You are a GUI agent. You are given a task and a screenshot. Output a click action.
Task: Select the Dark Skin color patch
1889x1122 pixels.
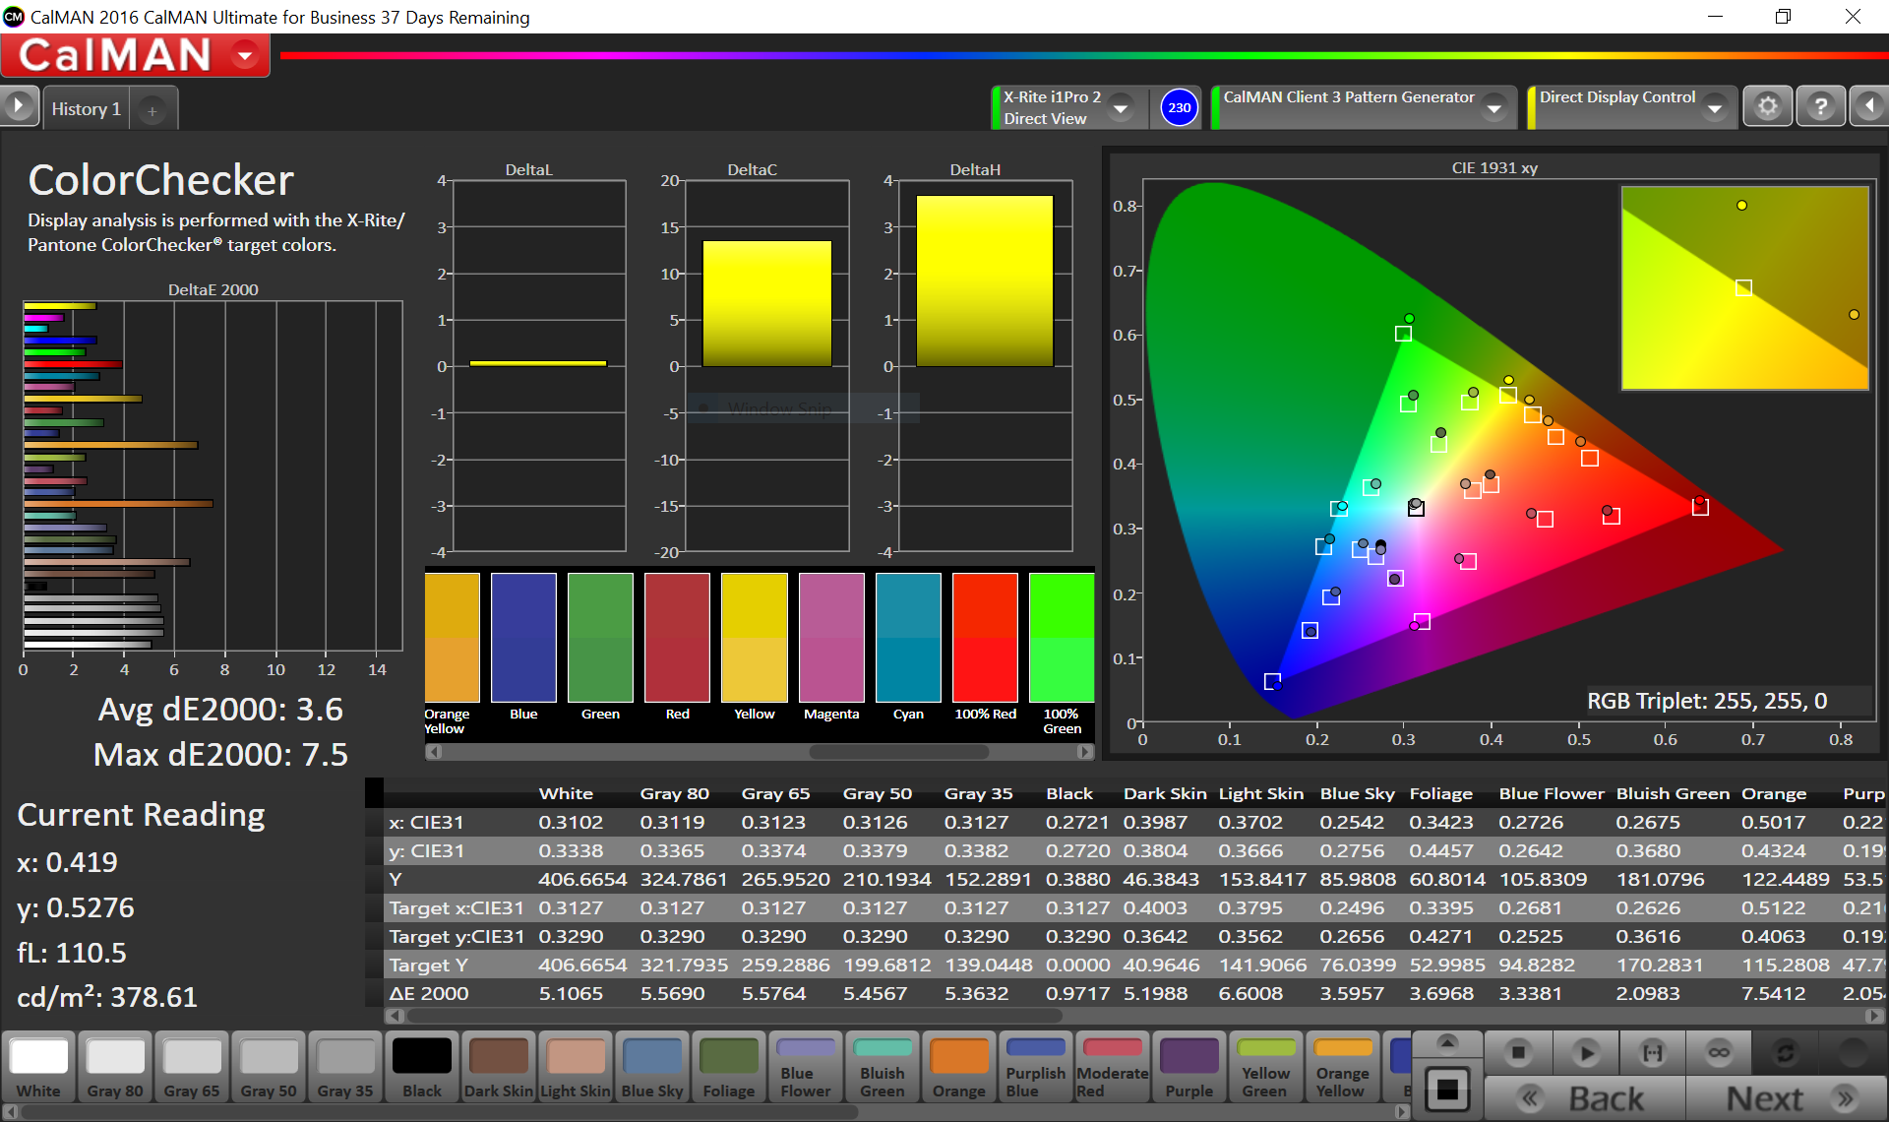(x=499, y=1067)
